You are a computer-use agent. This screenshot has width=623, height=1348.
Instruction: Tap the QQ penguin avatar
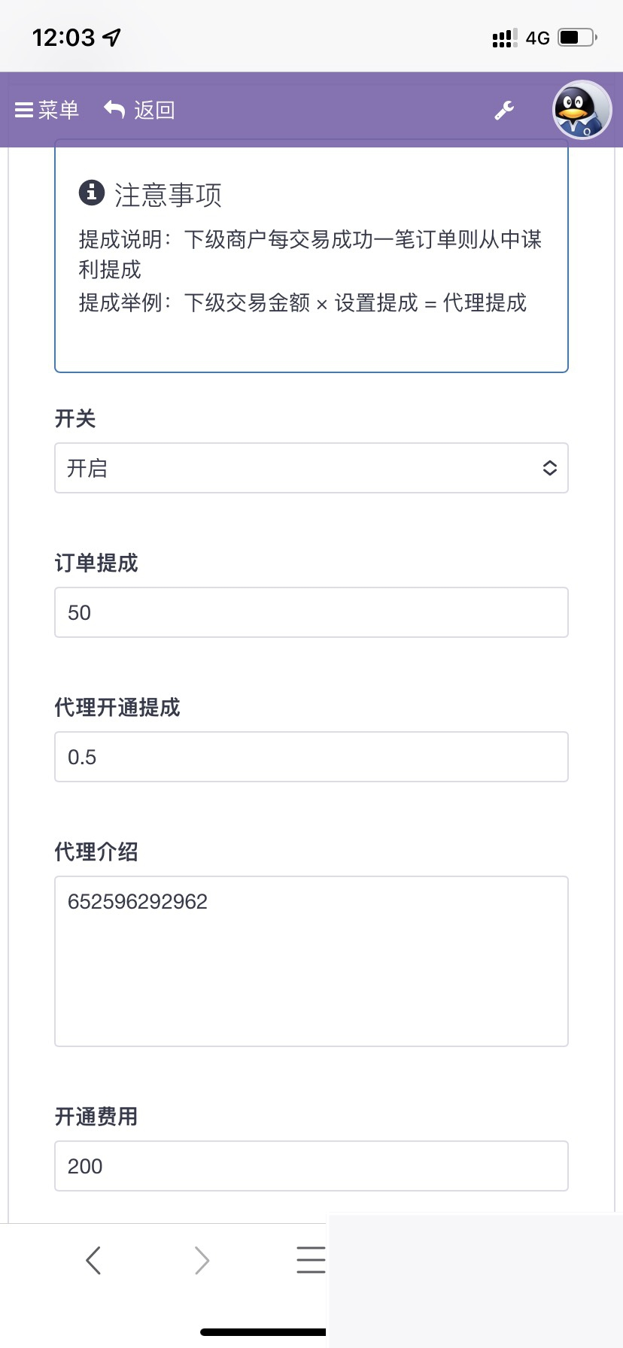(580, 110)
